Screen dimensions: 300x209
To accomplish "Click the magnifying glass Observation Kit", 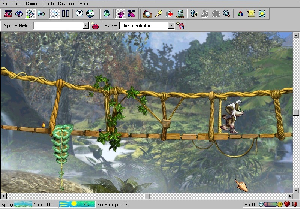I will tap(226, 14).
